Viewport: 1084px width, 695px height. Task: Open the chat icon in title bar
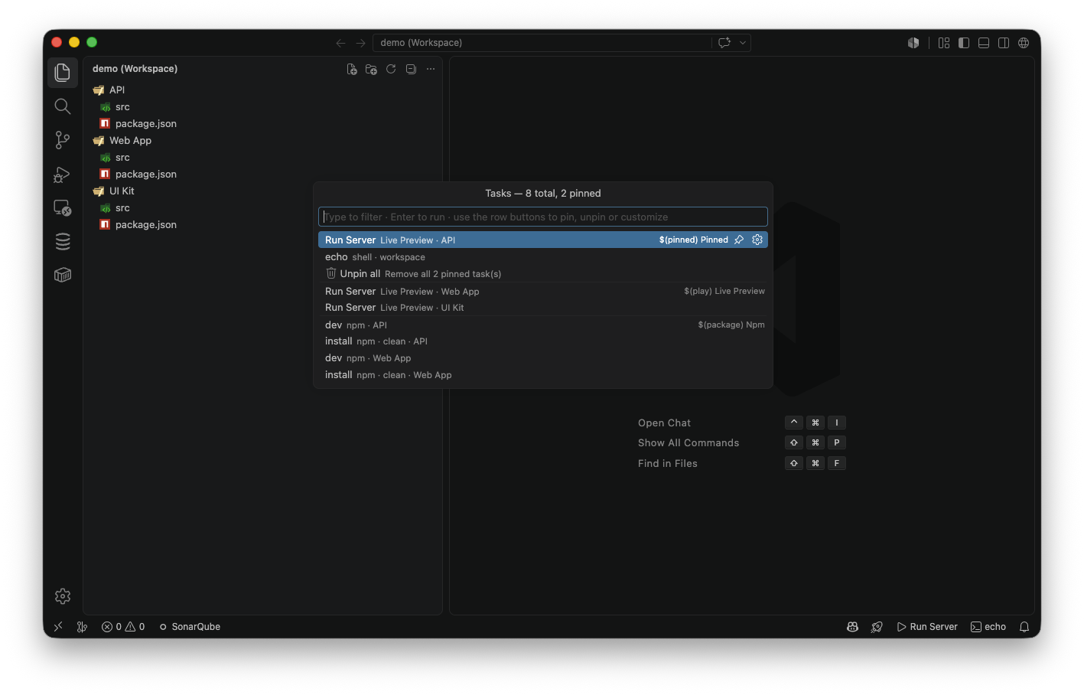point(724,43)
